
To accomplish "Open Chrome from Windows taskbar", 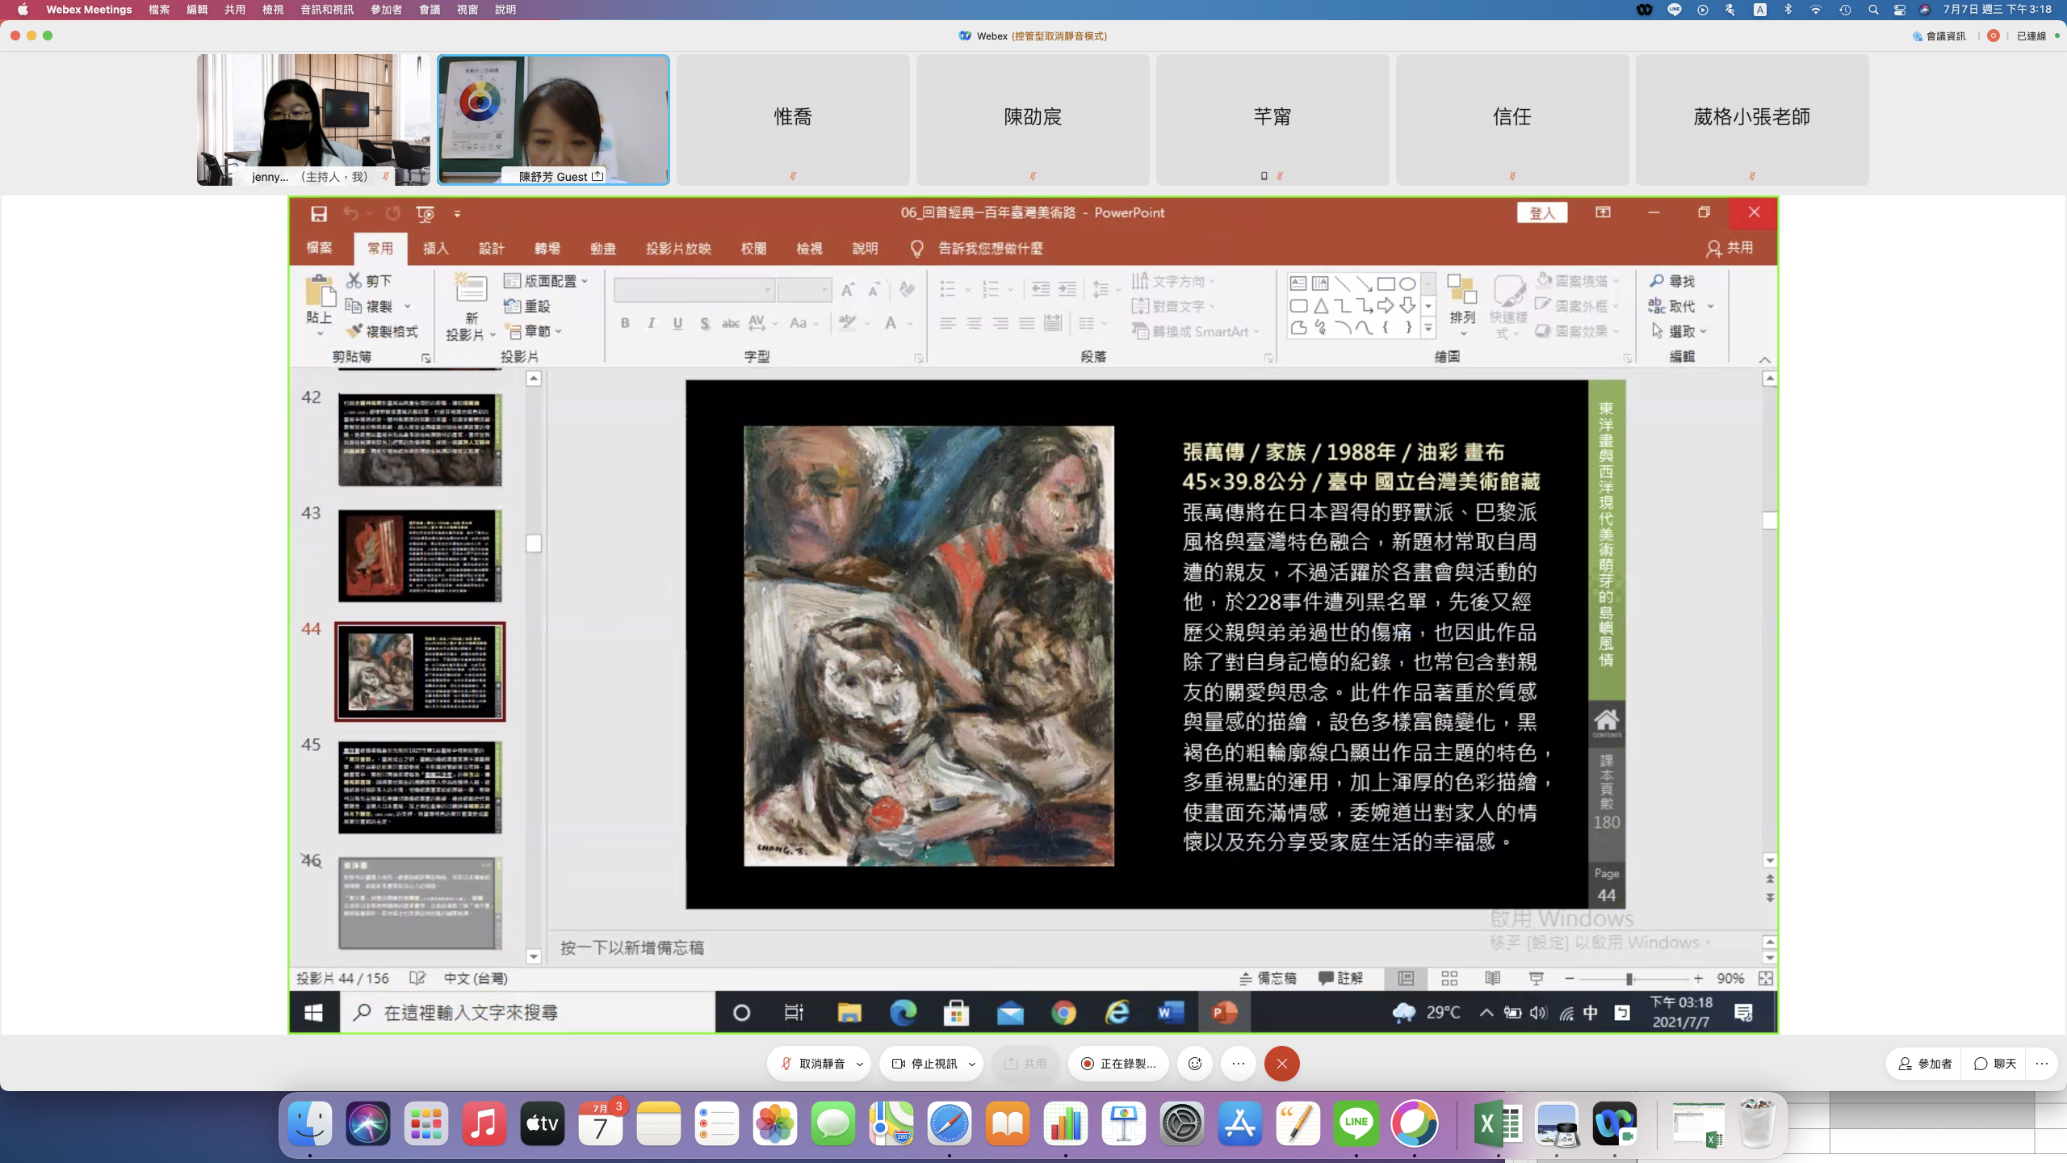I will point(1063,1013).
